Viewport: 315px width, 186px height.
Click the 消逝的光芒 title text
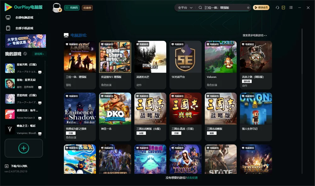coord(143,77)
